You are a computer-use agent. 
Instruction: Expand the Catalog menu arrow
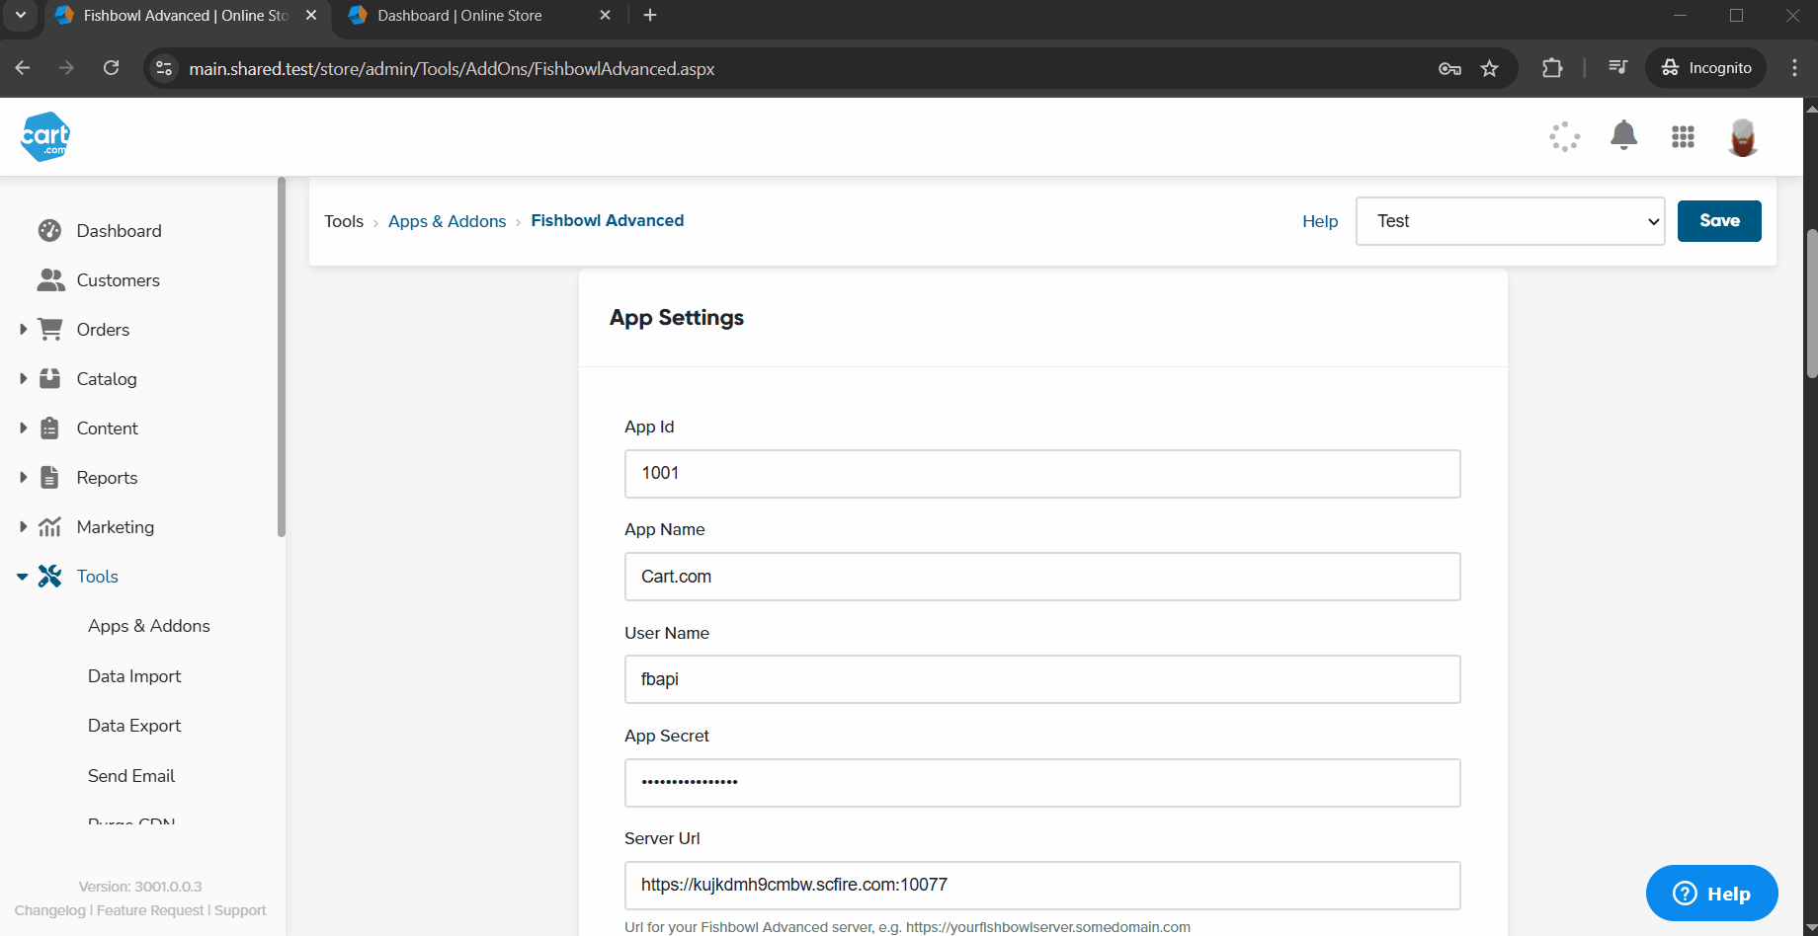tap(22, 378)
